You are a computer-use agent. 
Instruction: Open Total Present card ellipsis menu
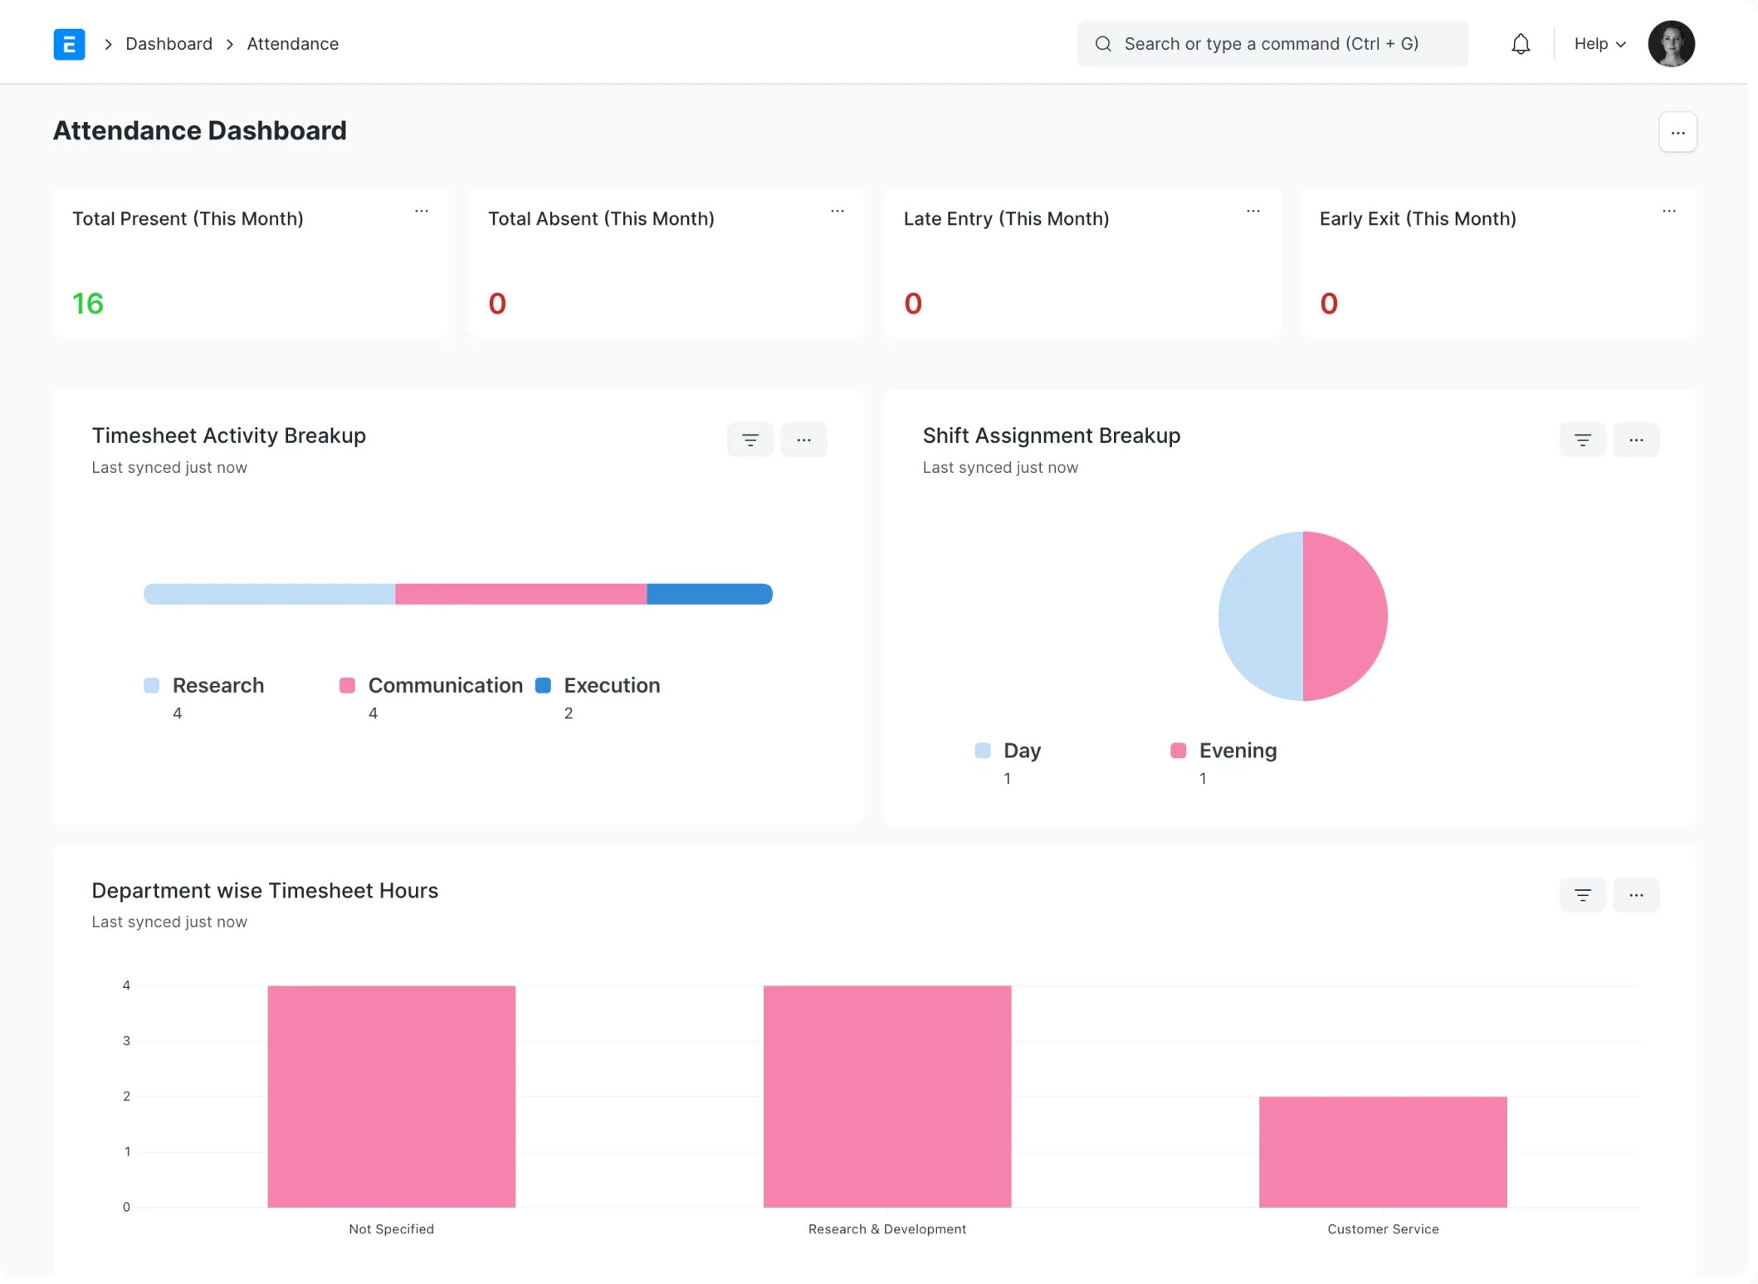[422, 212]
